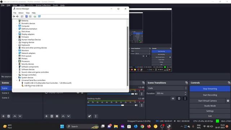Move scene down with the down arrow
The image size is (231, 130).
click(20, 116)
